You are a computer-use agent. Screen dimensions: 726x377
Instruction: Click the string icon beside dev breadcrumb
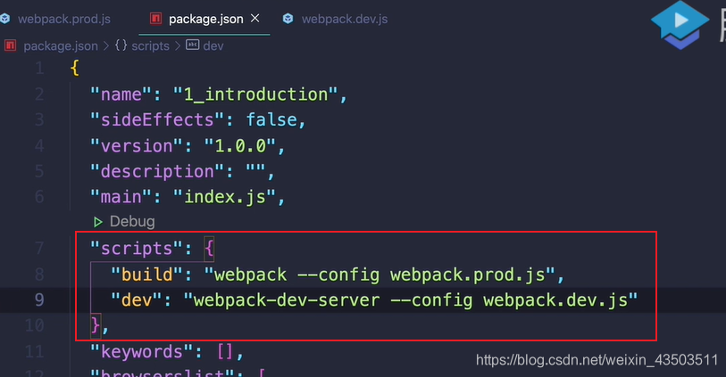193,45
